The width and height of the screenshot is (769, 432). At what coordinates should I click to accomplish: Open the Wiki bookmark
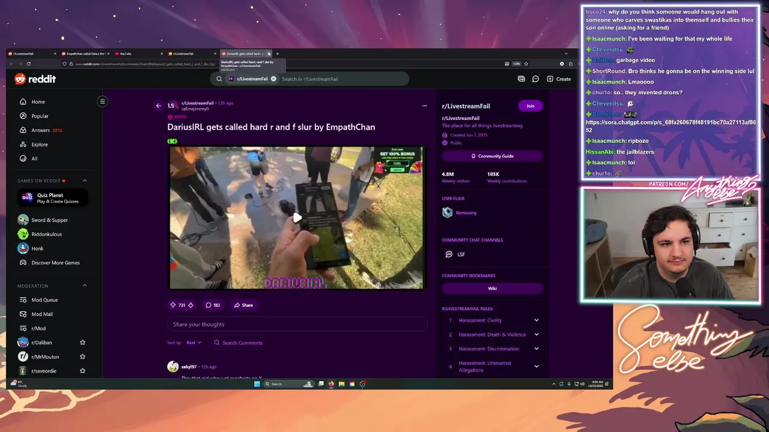492,289
